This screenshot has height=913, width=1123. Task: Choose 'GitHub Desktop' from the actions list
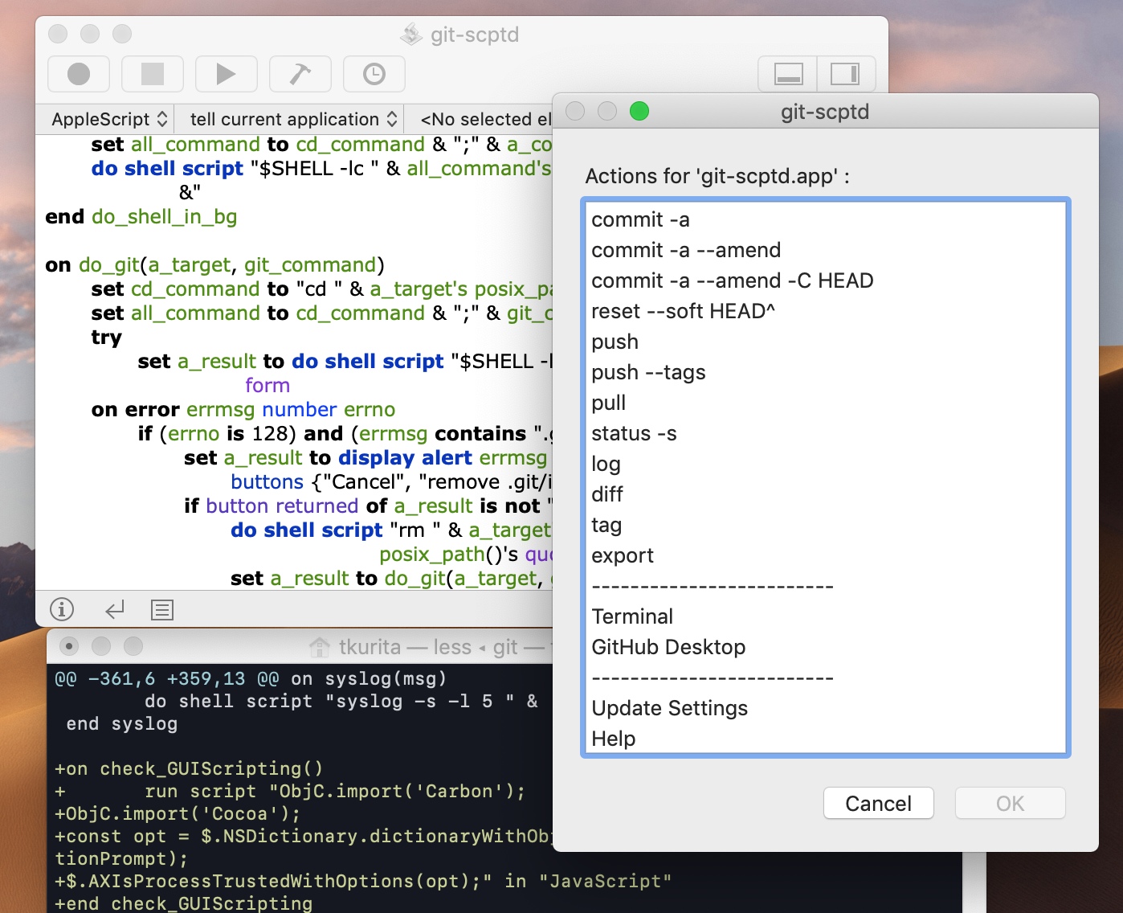tap(668, 647)
